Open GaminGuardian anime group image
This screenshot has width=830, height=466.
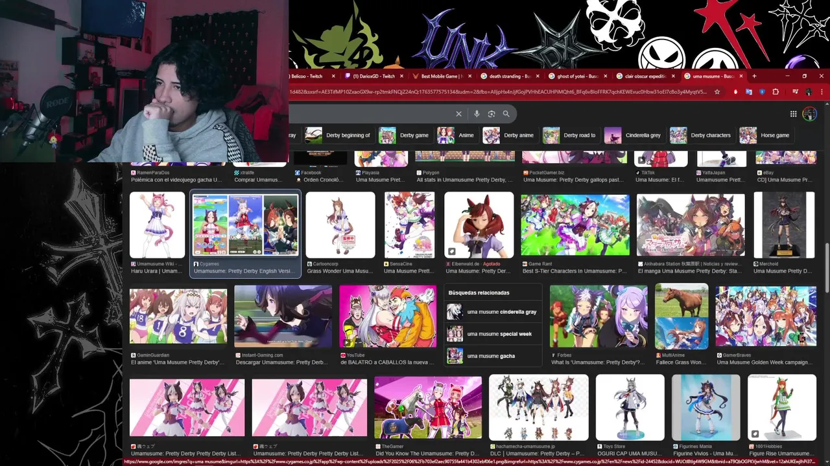click(178, 316)
